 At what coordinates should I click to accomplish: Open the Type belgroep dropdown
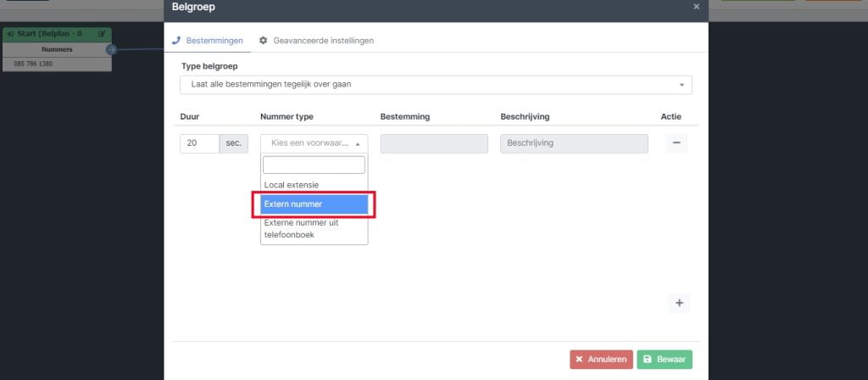click(436, 85)
